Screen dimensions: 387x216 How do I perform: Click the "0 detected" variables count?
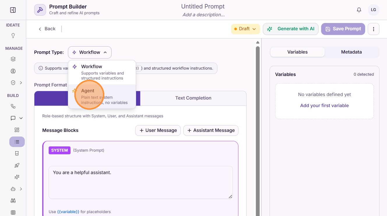point(364,75)
